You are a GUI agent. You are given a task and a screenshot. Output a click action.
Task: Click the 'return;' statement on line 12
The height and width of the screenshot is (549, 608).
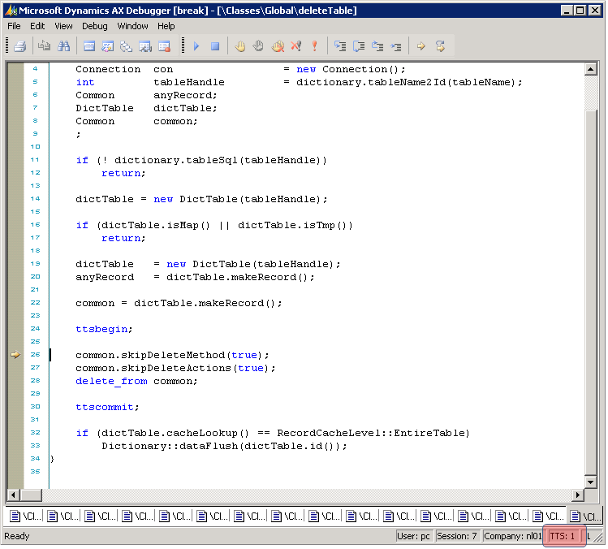tap(123, 173)
